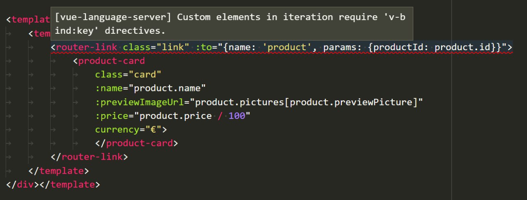Click the number 100 in the price expression

(x=237, y=116)
